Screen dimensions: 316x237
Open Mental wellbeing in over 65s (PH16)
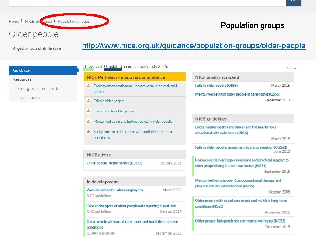tap(238, 183)
